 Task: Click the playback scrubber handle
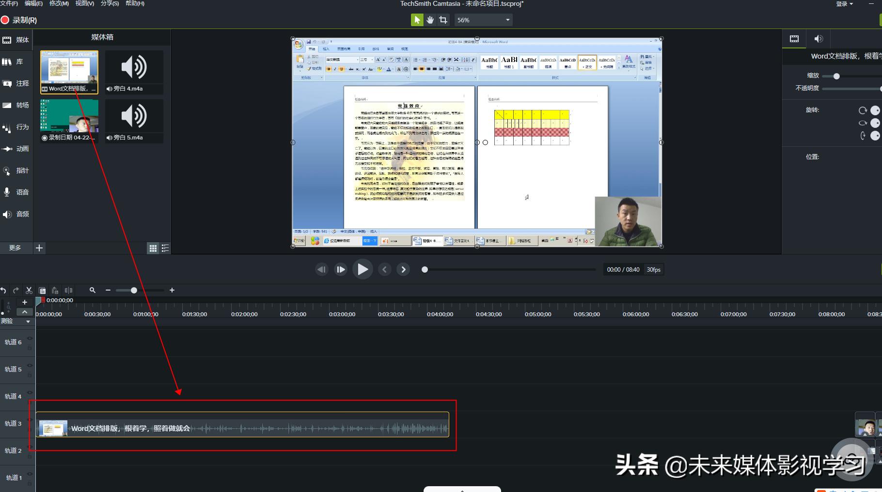click(425, 270)
